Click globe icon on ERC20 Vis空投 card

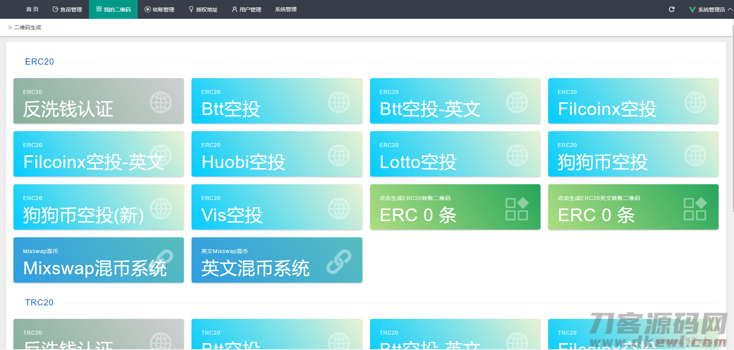pos(339,208)
